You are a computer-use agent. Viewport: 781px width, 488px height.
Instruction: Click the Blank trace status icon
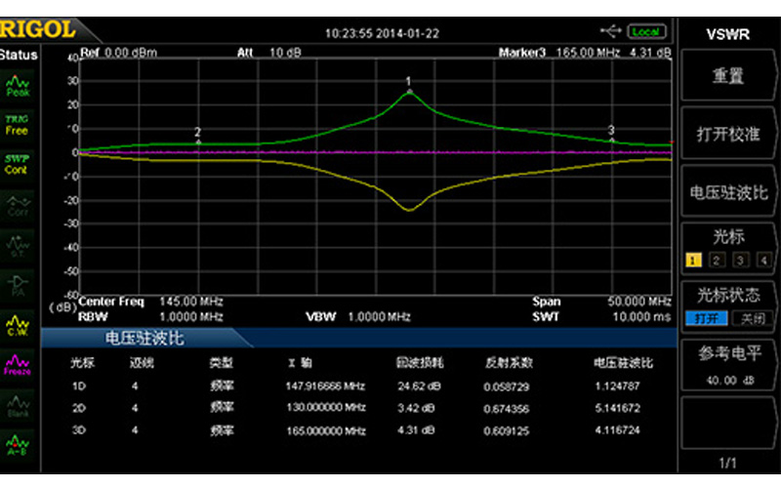[18, 405]
